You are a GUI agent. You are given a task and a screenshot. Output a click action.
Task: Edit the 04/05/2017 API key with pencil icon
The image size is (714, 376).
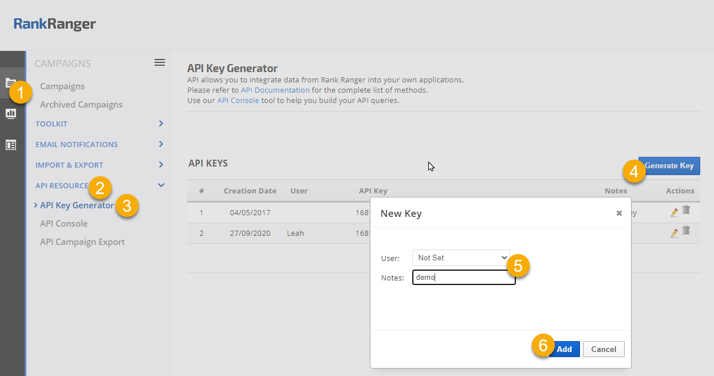pyautogui.click(x=674, y=212)
